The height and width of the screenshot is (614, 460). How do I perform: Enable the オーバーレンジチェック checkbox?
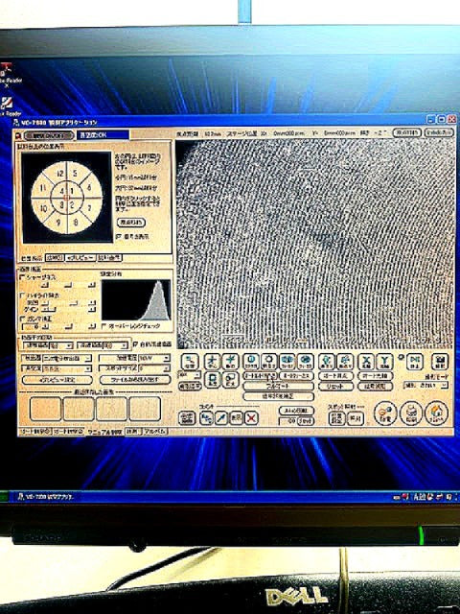click(104, 326)
